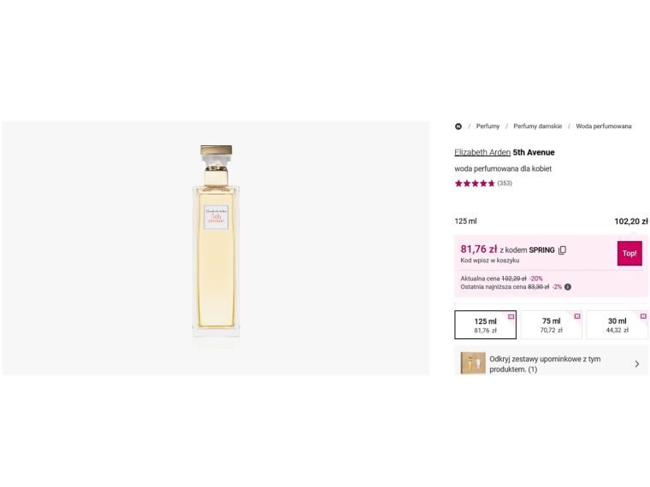This screenshot has height=487, width=650.
Task: Click the Notino home icon in breadcrumbs
Action: (458, 126)
